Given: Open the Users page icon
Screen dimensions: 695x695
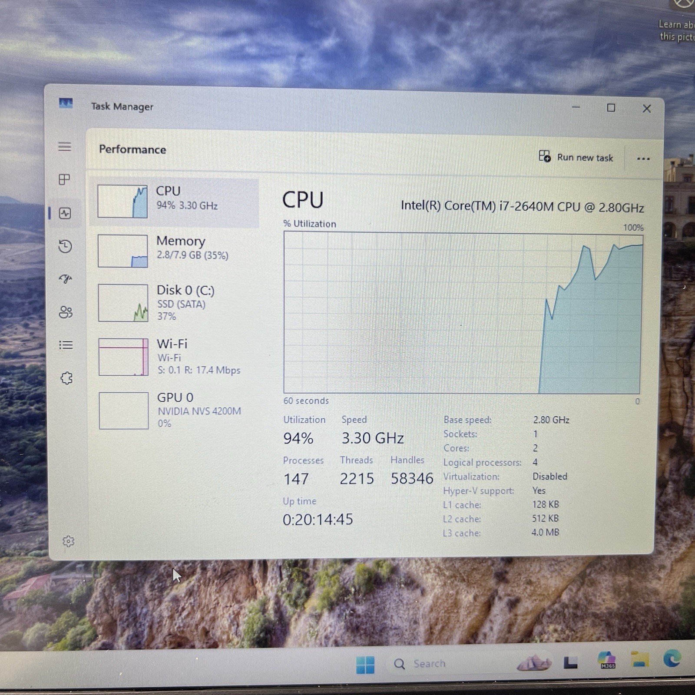Looking at the screenshot, I should pyautogui.click(x=66, y=312).
